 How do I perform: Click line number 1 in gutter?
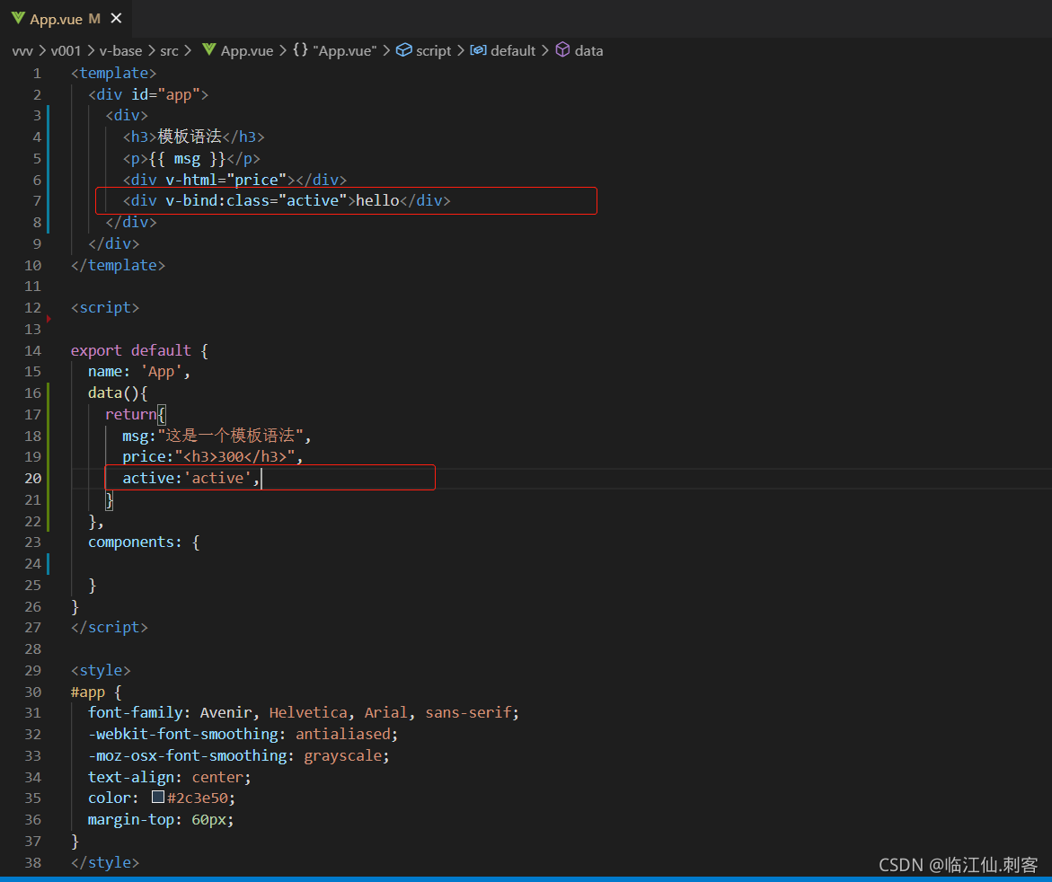(37, 73)
